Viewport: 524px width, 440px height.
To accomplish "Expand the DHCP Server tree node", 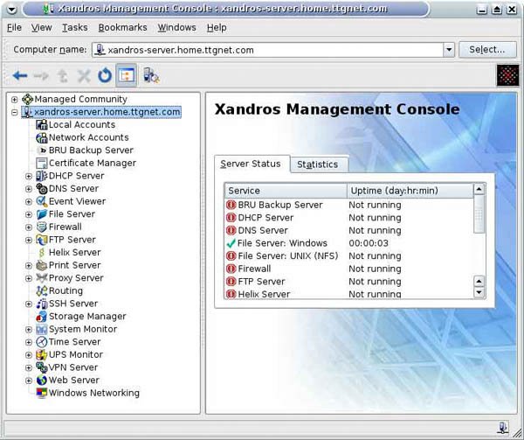I will point(28,176).
